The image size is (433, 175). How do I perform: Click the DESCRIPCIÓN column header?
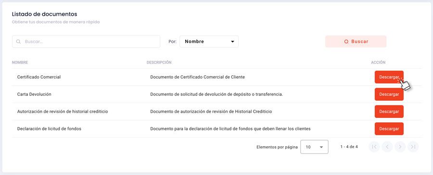pos(159,62)
